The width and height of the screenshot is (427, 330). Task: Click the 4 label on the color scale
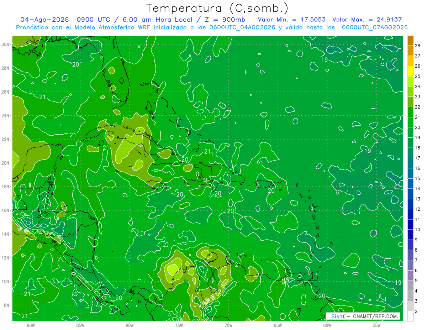(x=417, y=291)
